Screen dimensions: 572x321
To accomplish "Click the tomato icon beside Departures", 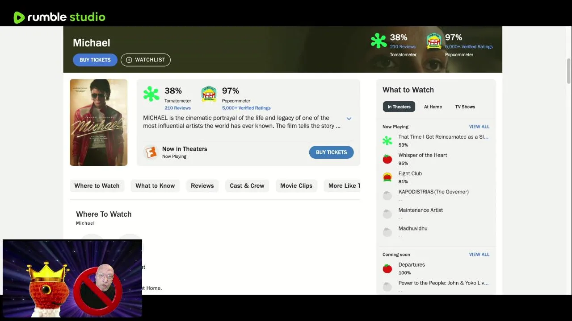I will tap(387, 268).
